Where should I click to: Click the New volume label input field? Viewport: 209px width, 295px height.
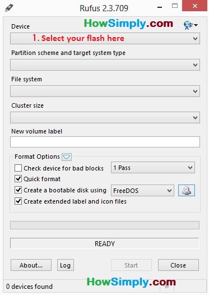click(105, 142)
